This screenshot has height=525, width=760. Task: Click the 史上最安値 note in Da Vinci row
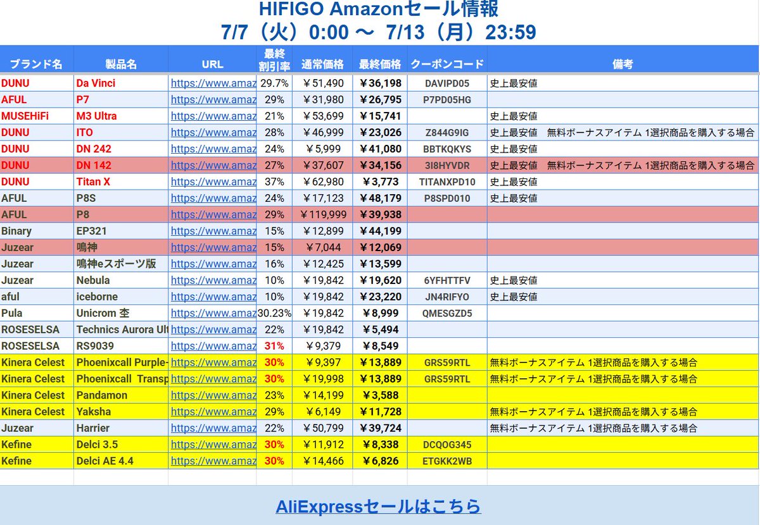(x=514, y=83)
